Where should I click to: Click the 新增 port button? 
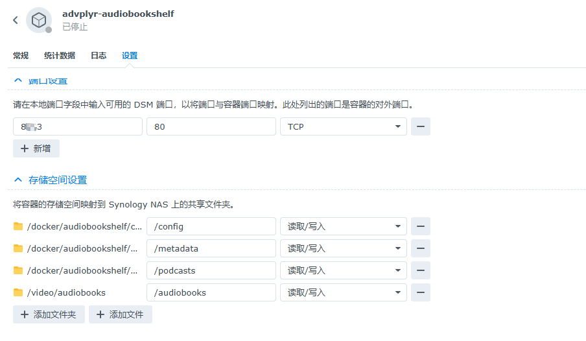(x=36, y=148)
